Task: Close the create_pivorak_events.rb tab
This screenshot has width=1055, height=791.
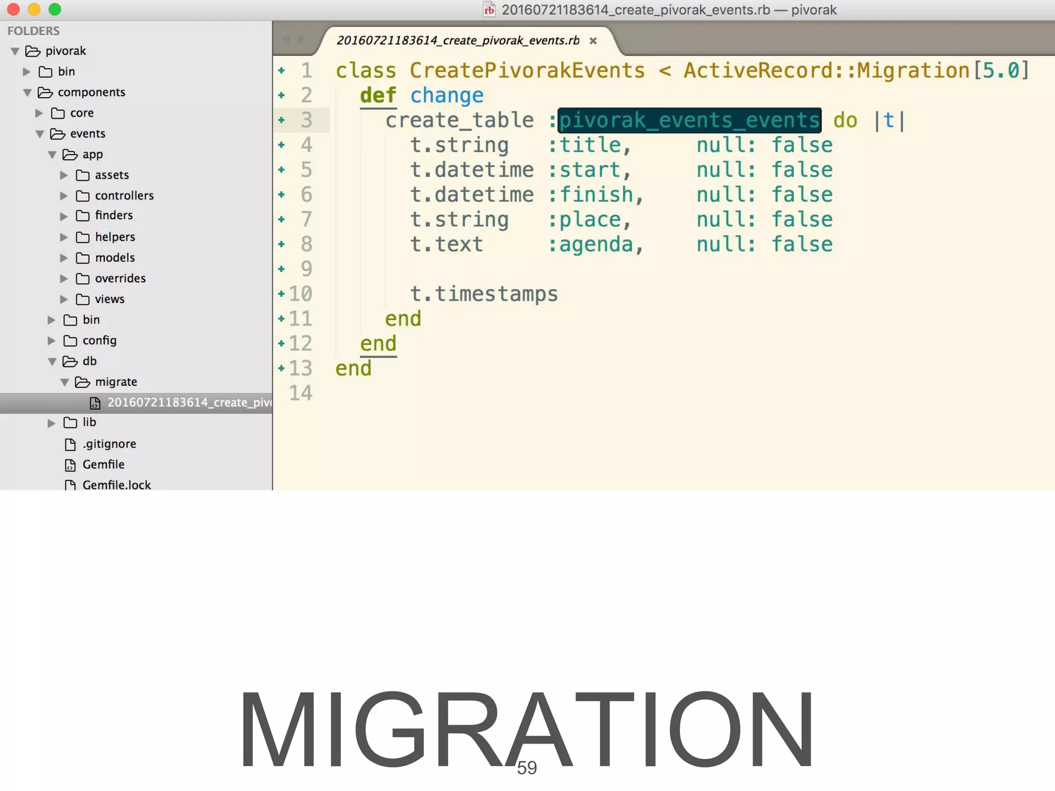Action: point(593,41)
